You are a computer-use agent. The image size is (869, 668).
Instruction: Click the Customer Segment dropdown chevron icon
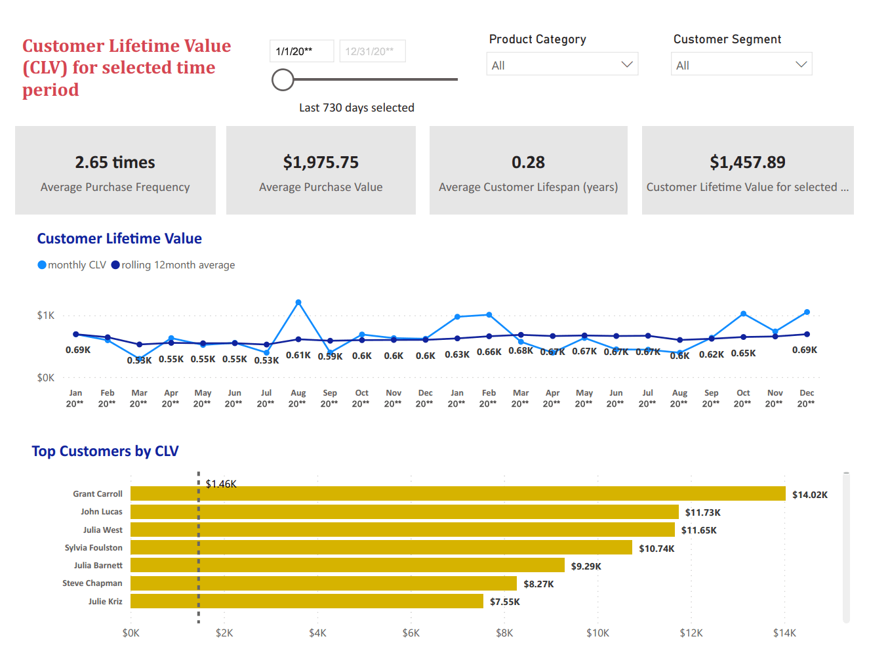coord(800,64)
